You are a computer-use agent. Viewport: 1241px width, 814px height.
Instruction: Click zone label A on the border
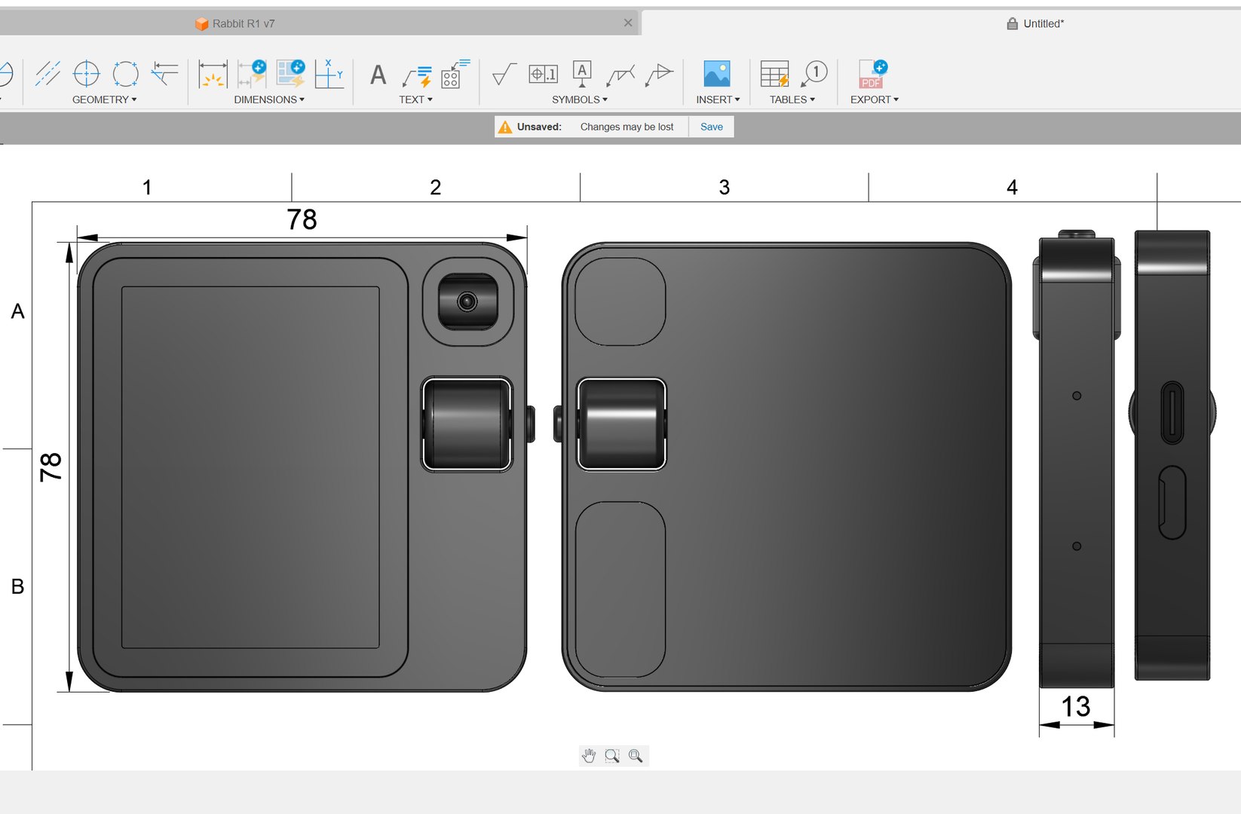(18, 311)
